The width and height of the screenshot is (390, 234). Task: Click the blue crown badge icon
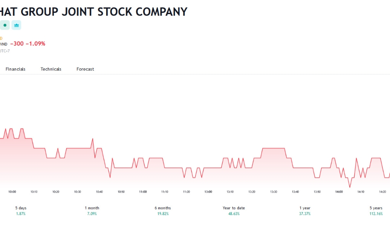point(16,25)
